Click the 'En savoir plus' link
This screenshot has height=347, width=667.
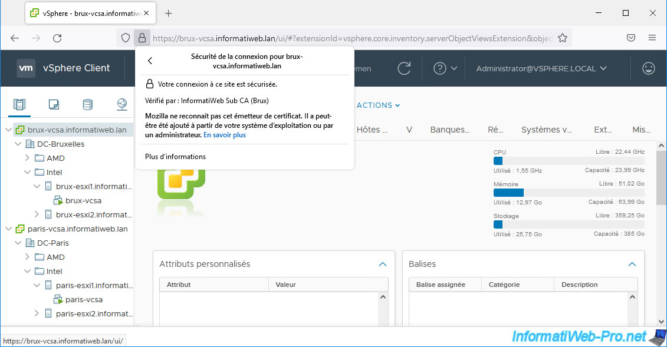(225, 135)
